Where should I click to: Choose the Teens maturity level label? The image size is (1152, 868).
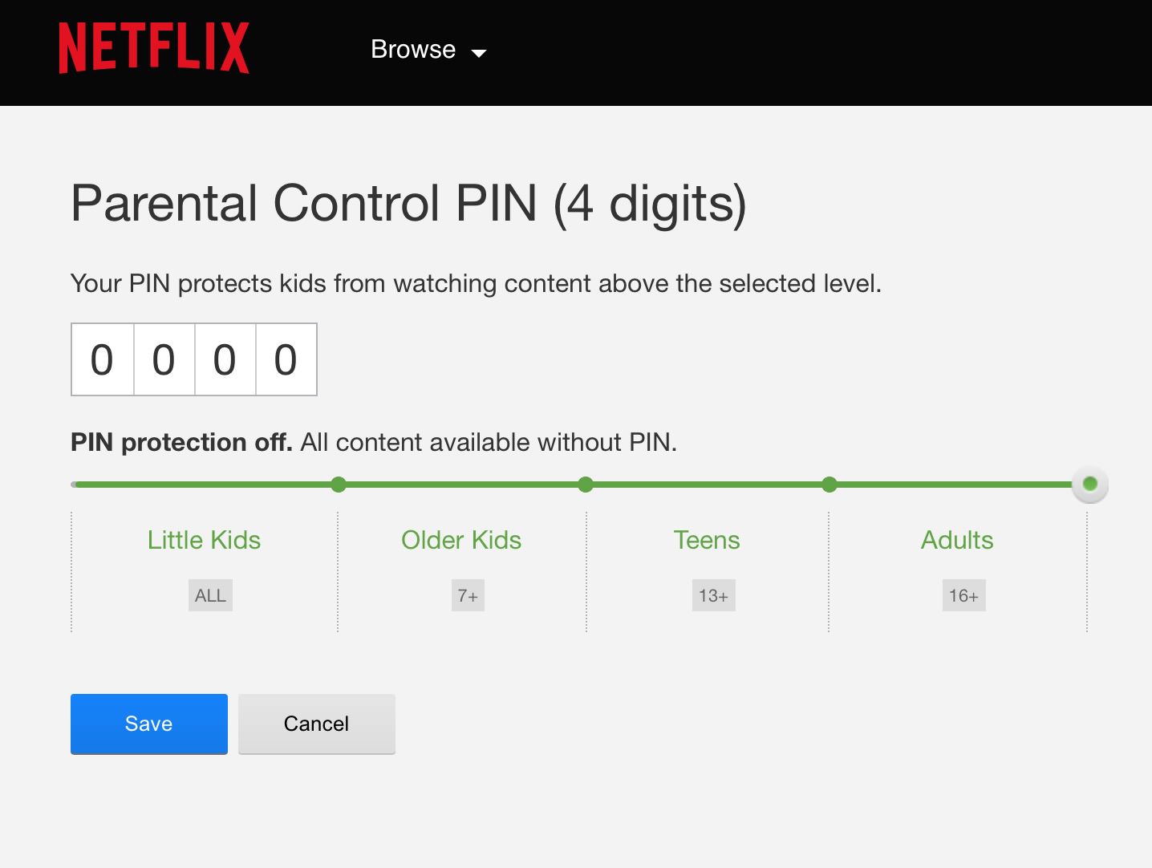point(707,540)
